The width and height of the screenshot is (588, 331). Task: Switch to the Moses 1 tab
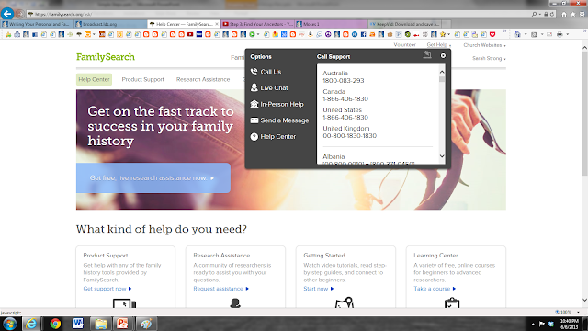331,24
